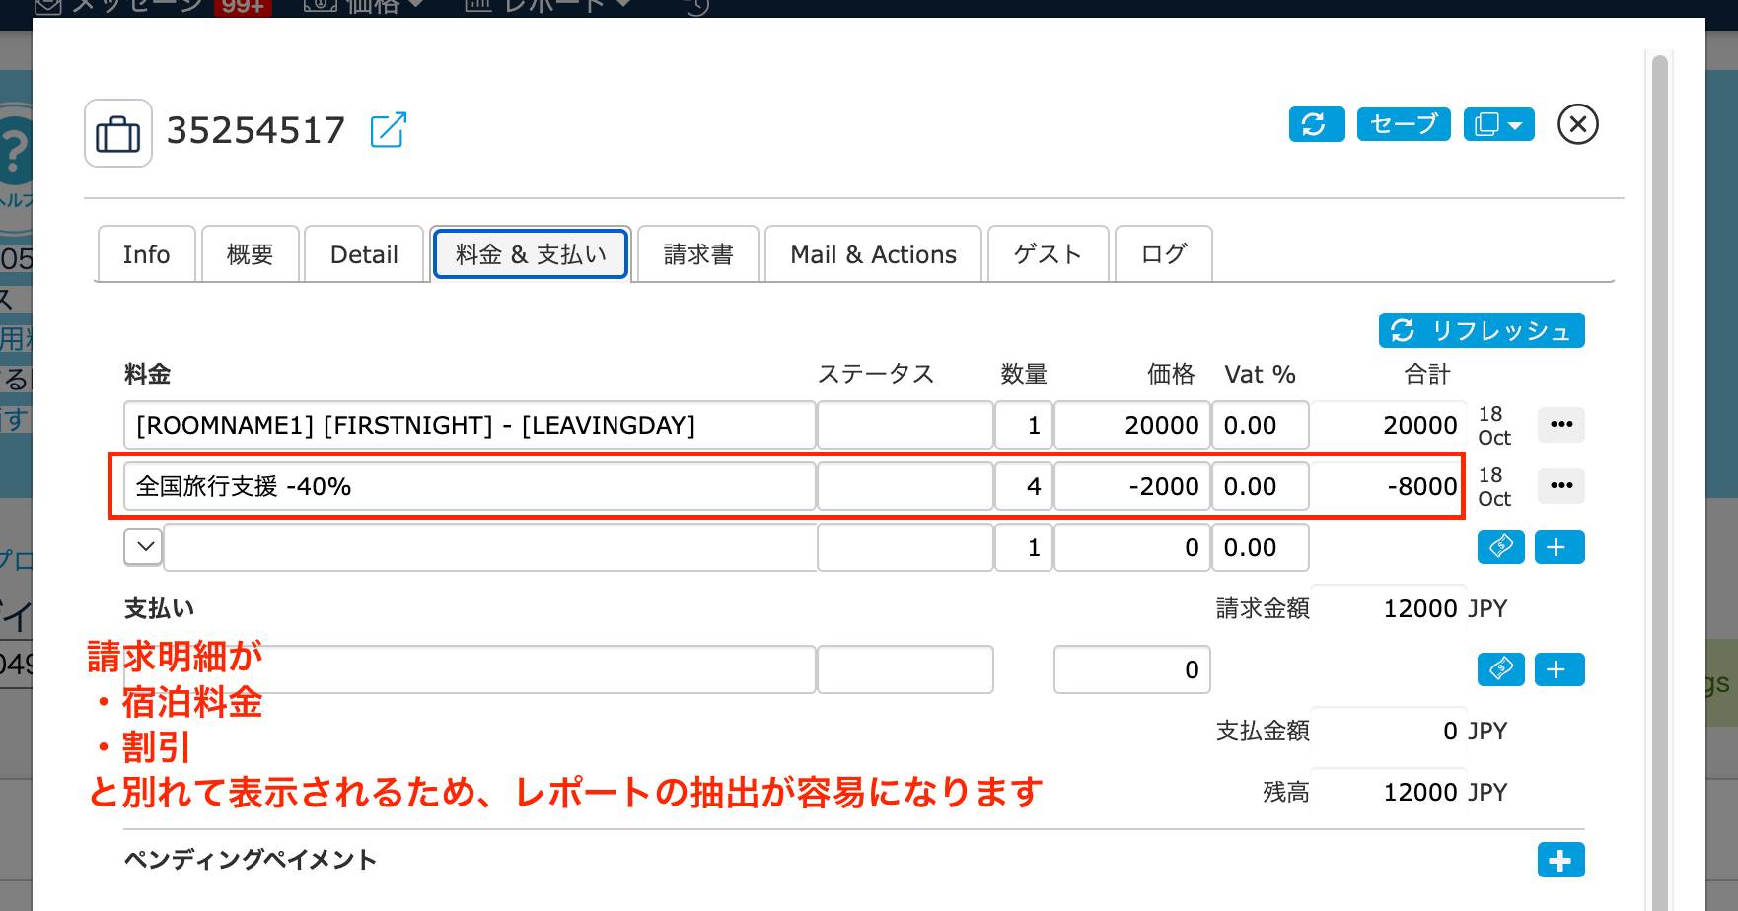The width and height of the screenshot is (1738, 911).
Task: Click the price tag icon in charge row
Action: 1500,547
